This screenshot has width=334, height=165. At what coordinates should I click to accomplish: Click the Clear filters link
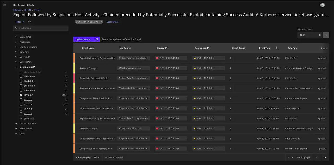pyautogui.click(x=112, y=22)
